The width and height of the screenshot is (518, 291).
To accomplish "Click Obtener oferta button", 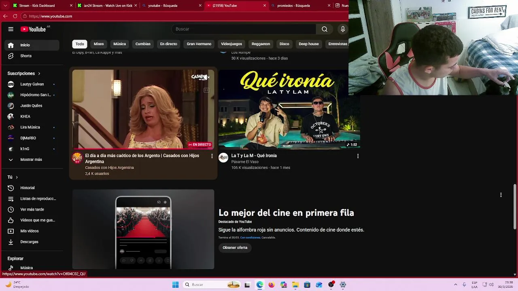I will (235, 248).
